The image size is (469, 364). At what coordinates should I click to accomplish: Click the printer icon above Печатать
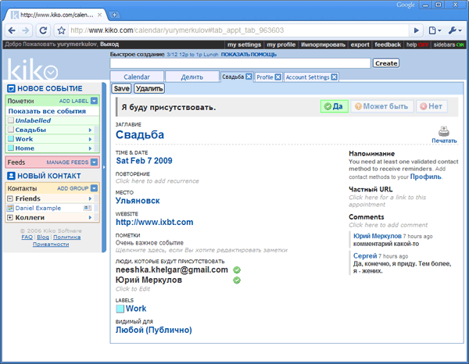point(444,131)
